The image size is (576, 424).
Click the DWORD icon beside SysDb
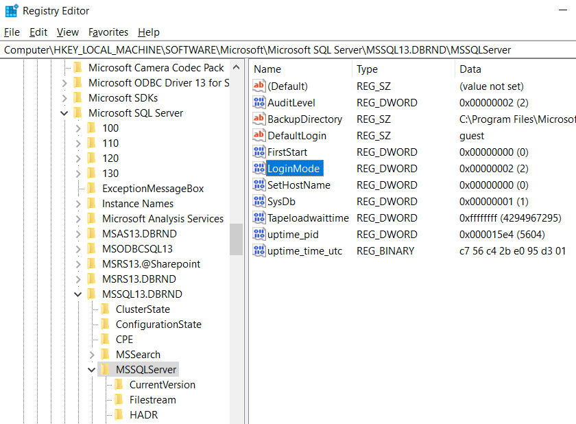259,201
